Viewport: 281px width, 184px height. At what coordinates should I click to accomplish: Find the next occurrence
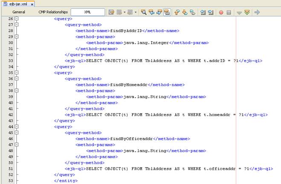coord(159,12)
